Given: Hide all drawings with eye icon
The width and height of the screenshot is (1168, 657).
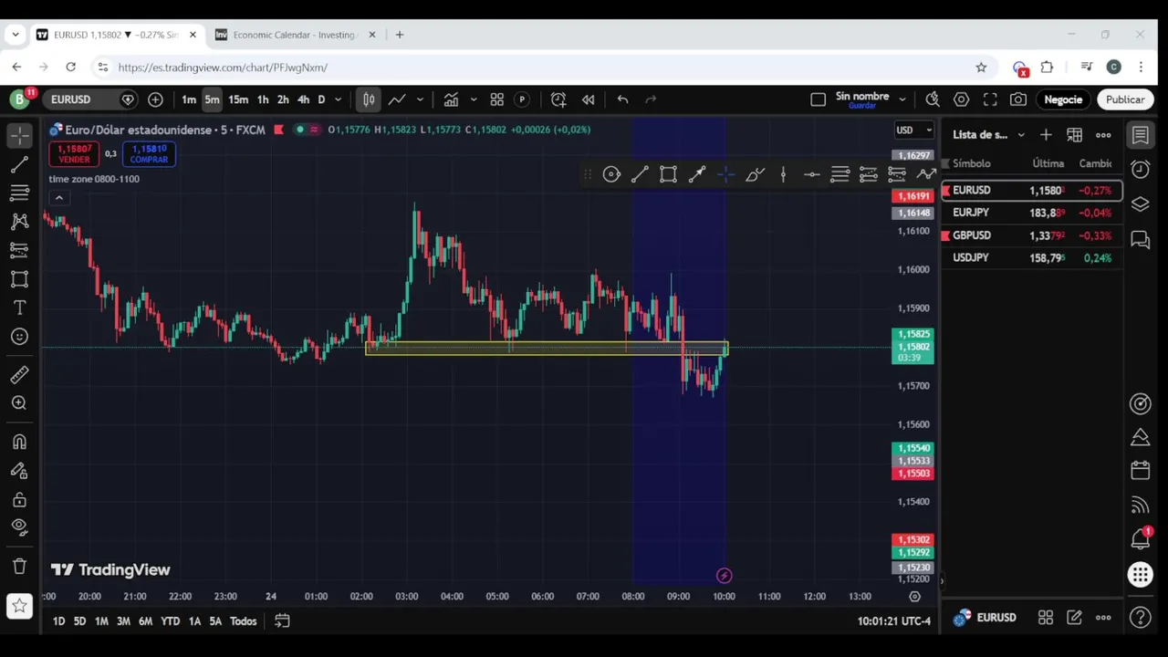Looking at the screenshot, I should point(19,527).
